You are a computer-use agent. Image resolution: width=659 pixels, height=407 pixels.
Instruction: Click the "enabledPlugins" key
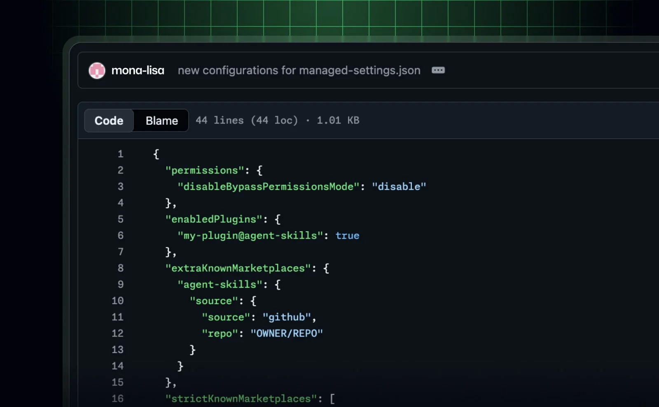click(x=214, y=219)
